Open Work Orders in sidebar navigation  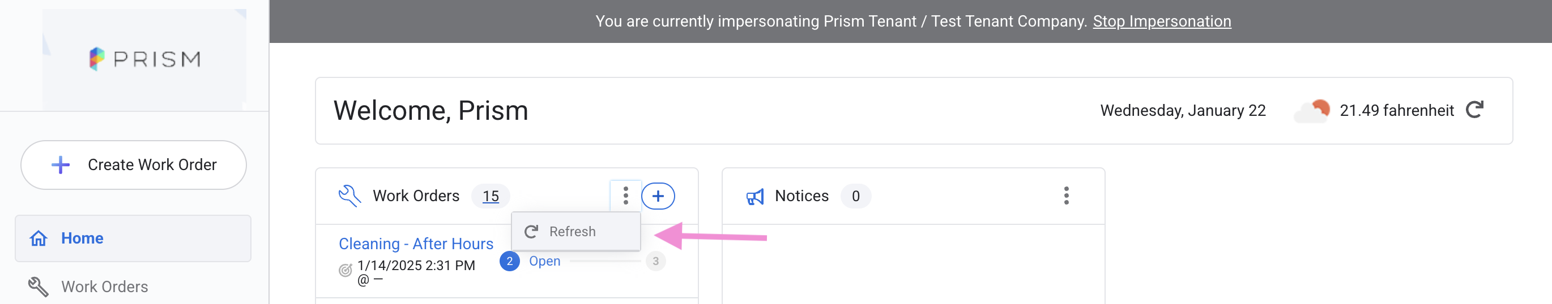click(104, 286)
